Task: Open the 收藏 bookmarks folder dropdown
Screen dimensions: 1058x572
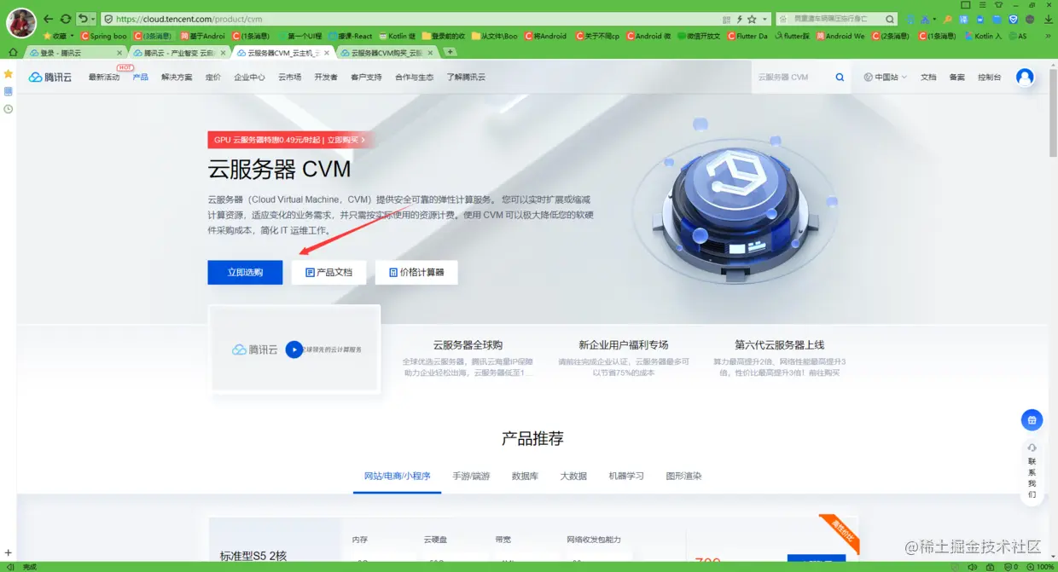Action: click(59, 37)
